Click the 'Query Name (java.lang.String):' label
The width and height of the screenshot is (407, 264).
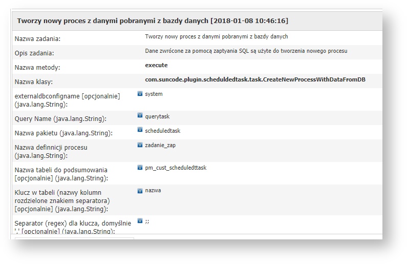[x=60, y=119]
